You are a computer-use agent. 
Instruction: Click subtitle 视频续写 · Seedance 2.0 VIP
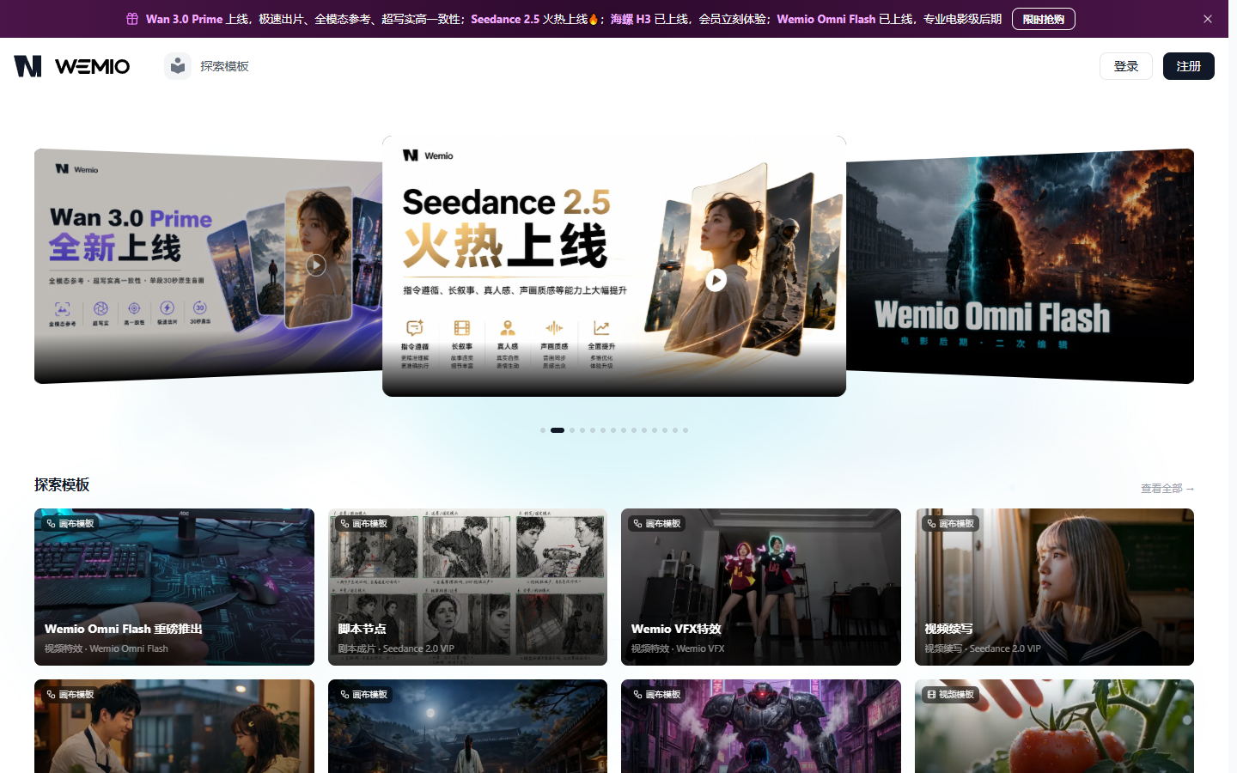tap(983, 648)
